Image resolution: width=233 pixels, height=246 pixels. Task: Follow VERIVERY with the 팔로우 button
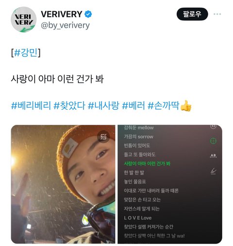click(x=192, y=14)
